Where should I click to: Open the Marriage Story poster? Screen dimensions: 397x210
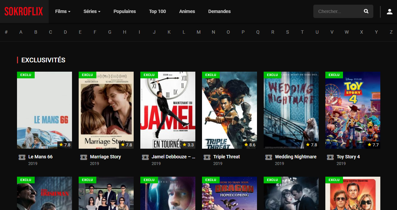point(106,110)
